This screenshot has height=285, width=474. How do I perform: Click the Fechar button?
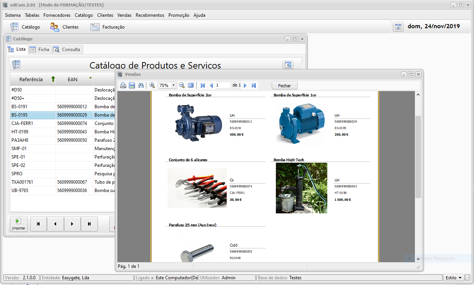click(x=284, y=86)
